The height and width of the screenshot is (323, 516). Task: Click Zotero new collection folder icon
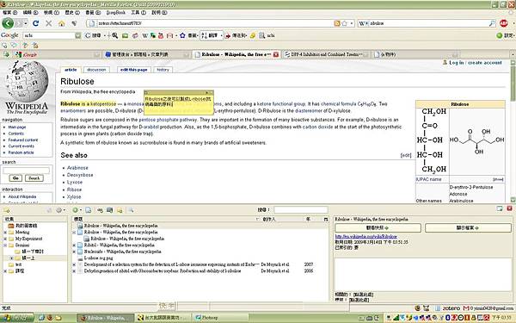pos(6,210)
